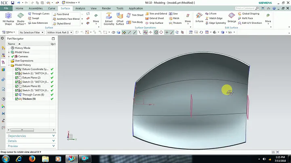
Task: Collapse the Model History node
Action: click(9, 65)
